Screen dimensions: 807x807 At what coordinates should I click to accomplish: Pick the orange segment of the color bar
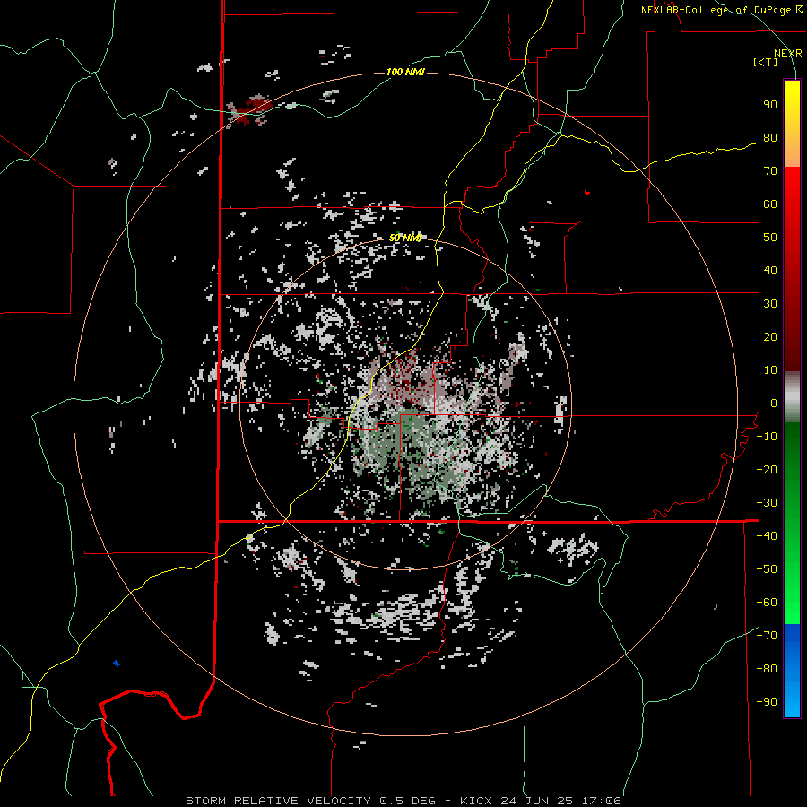pos(792,152)
